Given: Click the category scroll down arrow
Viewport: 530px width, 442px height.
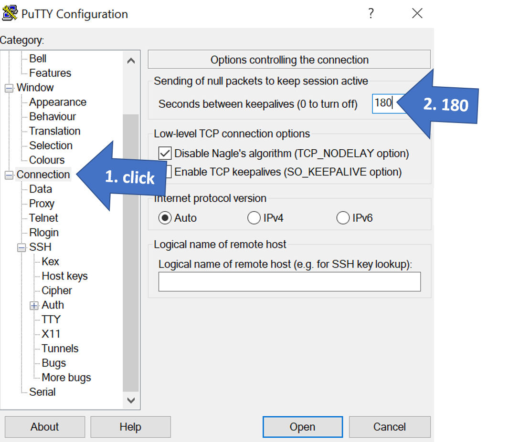Looking at the screenshot, I should 131,401.
